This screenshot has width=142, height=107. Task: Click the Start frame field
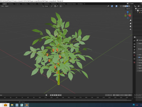coord(119,95)
